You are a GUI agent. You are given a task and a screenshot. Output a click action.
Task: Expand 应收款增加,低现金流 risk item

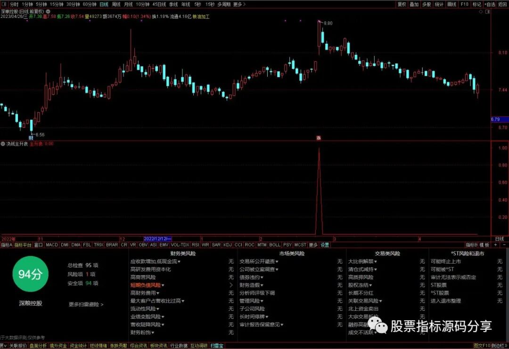pos(155,261)
